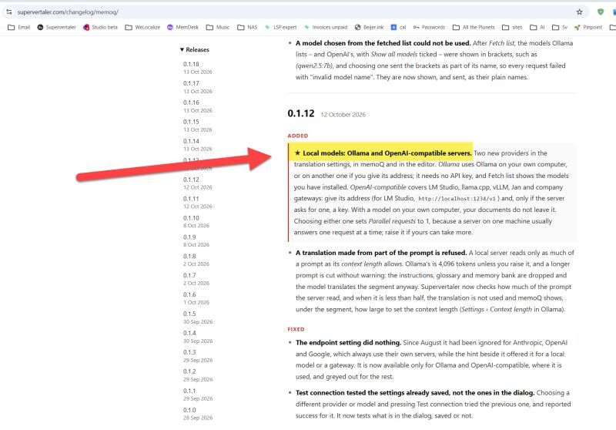Open the Email bookmarks folder

18,27
